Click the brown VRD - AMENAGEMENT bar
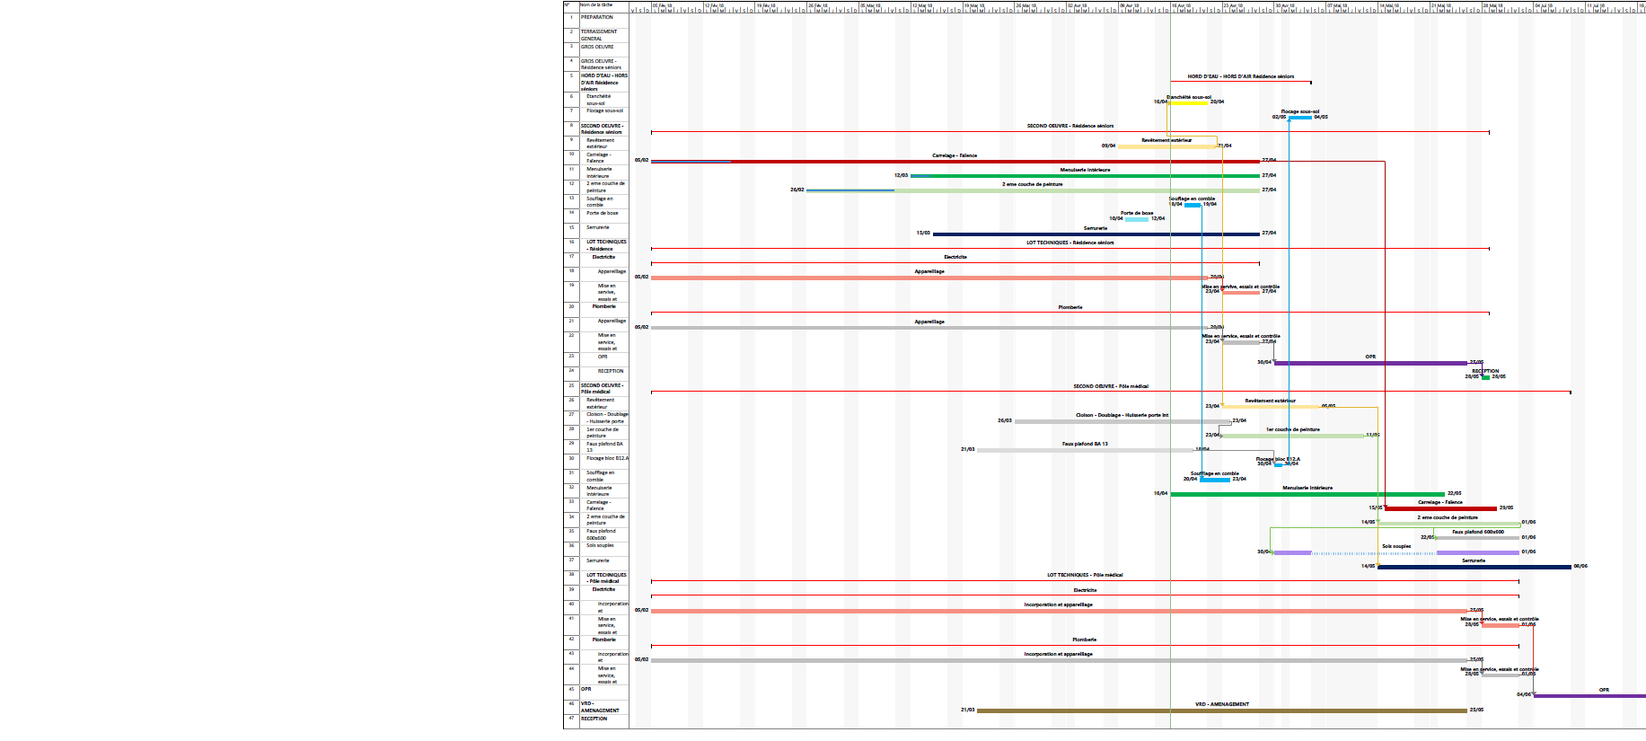Image resolution: width=1646 pixels, height=741 pixels. (x=1222, y=710)
